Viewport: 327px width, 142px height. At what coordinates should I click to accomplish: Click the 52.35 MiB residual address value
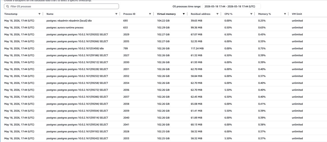(x=196, y=41)
